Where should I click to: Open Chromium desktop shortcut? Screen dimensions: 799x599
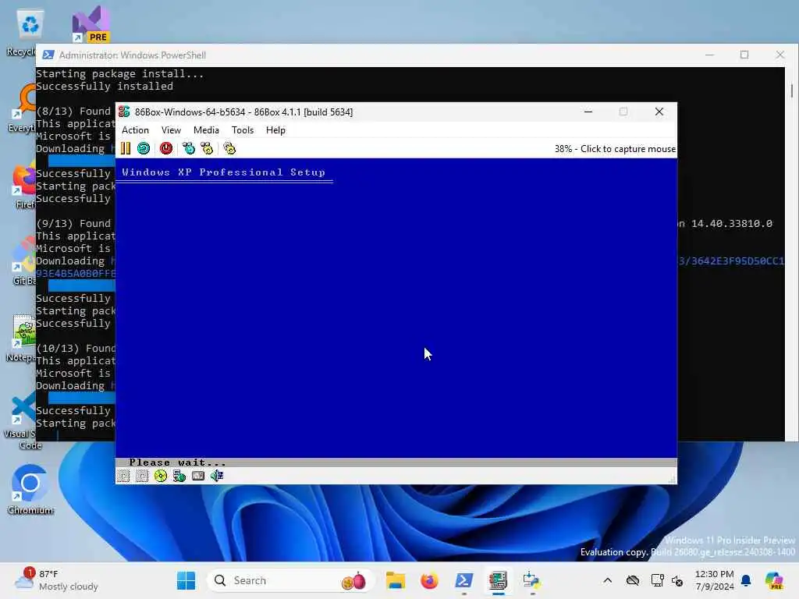click(30, 490)
